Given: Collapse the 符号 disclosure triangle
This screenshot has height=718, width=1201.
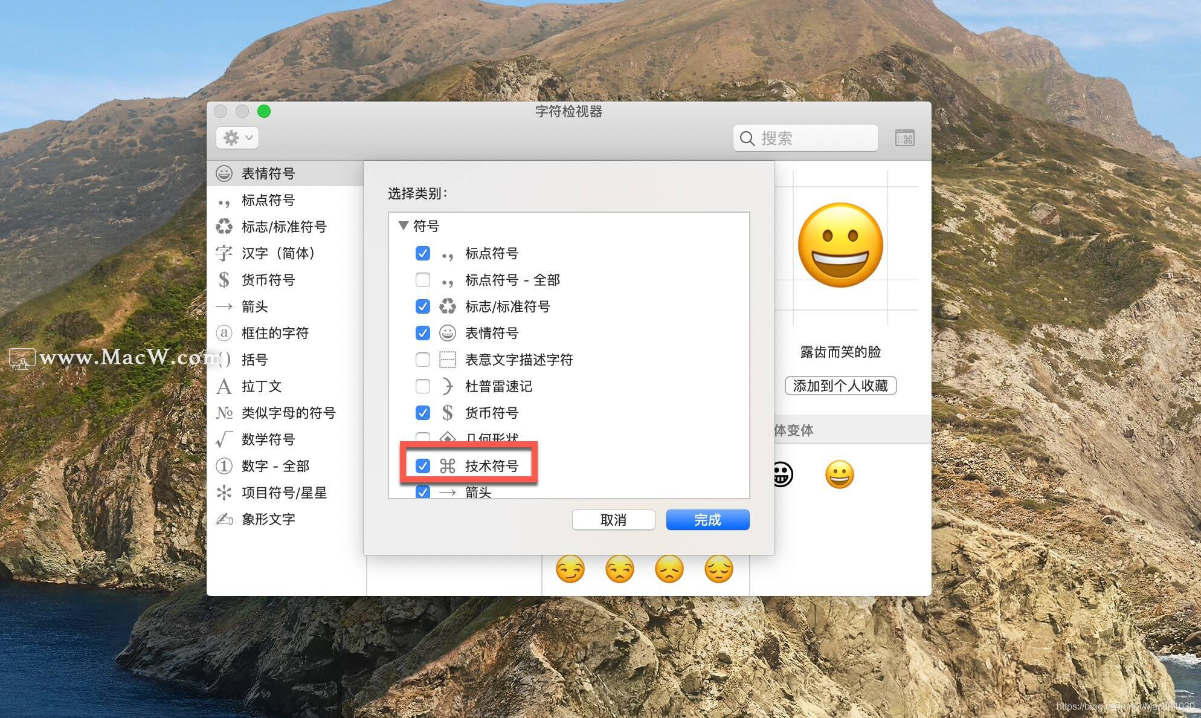Looking at the screenshot, I should (404, 226).
